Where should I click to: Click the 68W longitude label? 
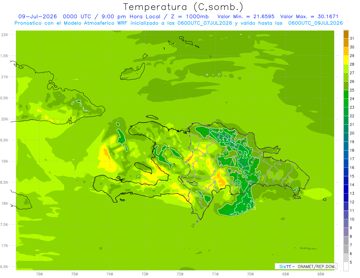point(321,274)
